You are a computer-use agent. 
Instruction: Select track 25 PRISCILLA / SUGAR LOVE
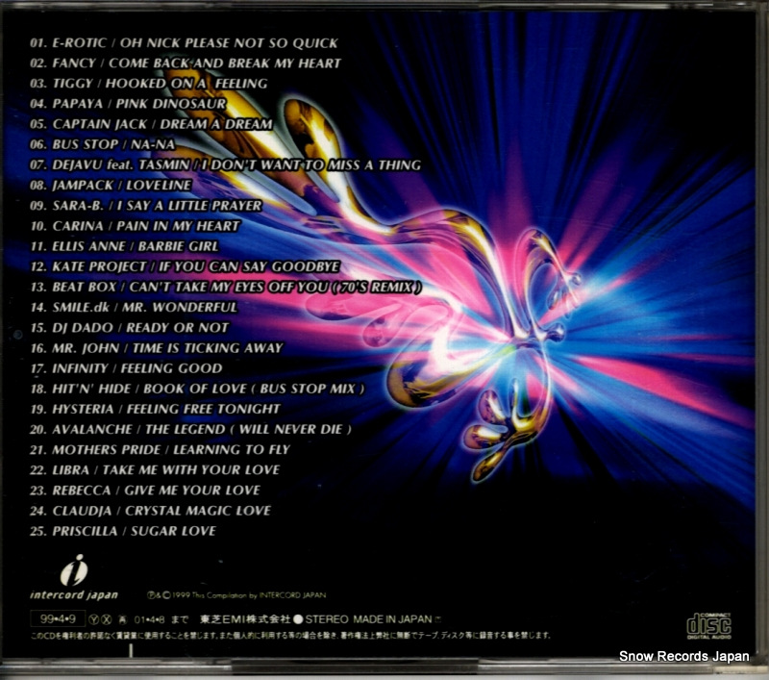[x=123, y=531]
